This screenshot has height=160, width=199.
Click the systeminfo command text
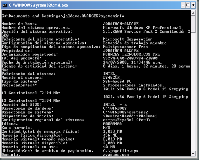[112, 16]
